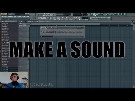Open the TOOLS menu
This screenshot has width=135, height=101.
coord(24,17)
